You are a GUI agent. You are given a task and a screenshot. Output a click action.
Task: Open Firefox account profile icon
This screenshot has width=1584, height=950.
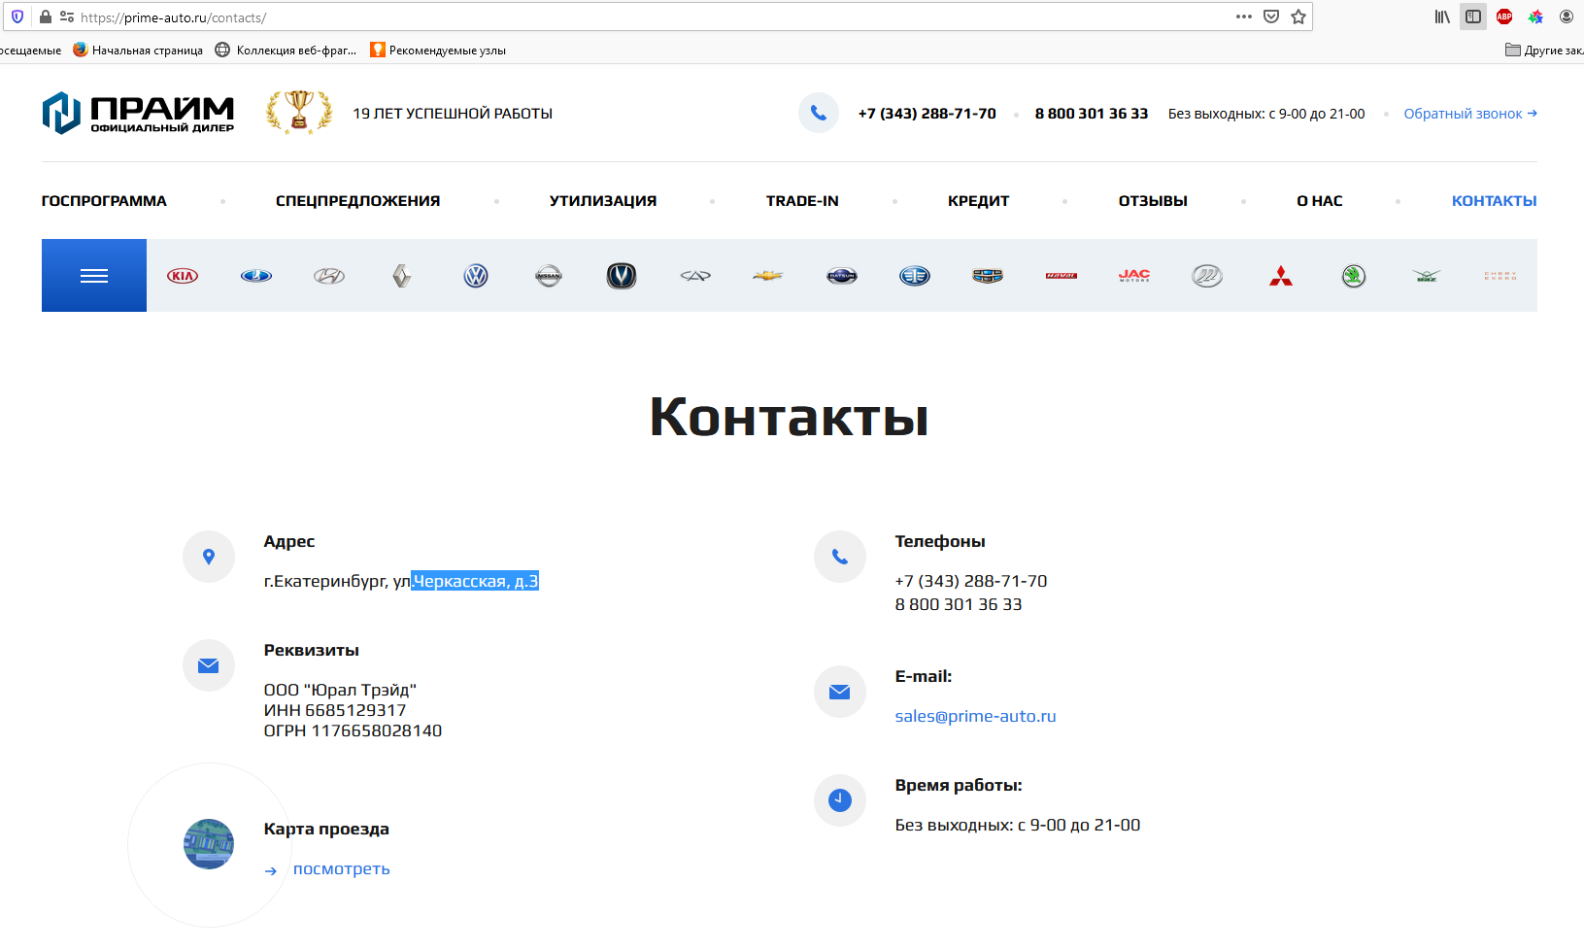[x=1567, y=17]
